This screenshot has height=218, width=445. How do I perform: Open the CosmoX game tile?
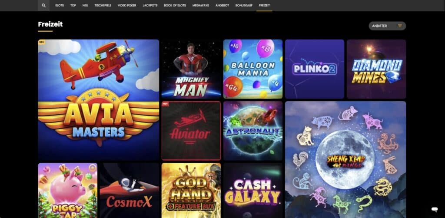[x=130, y=191]
